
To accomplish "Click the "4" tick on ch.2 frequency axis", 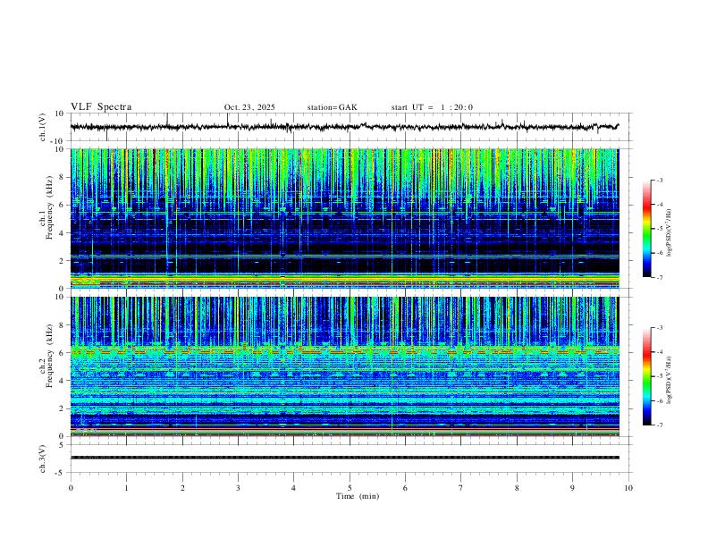I will coord(62,381).
